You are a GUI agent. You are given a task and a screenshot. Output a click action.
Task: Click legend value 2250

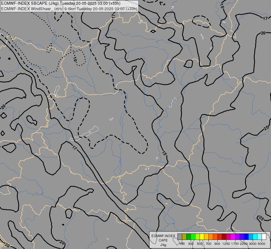tap(244, 244)
